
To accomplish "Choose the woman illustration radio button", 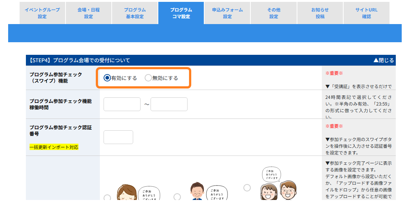I will [107, 197].
